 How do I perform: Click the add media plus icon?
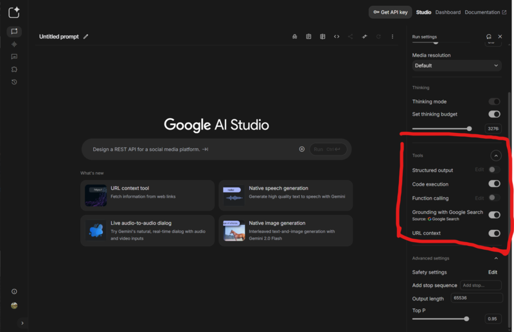point(302,149)
